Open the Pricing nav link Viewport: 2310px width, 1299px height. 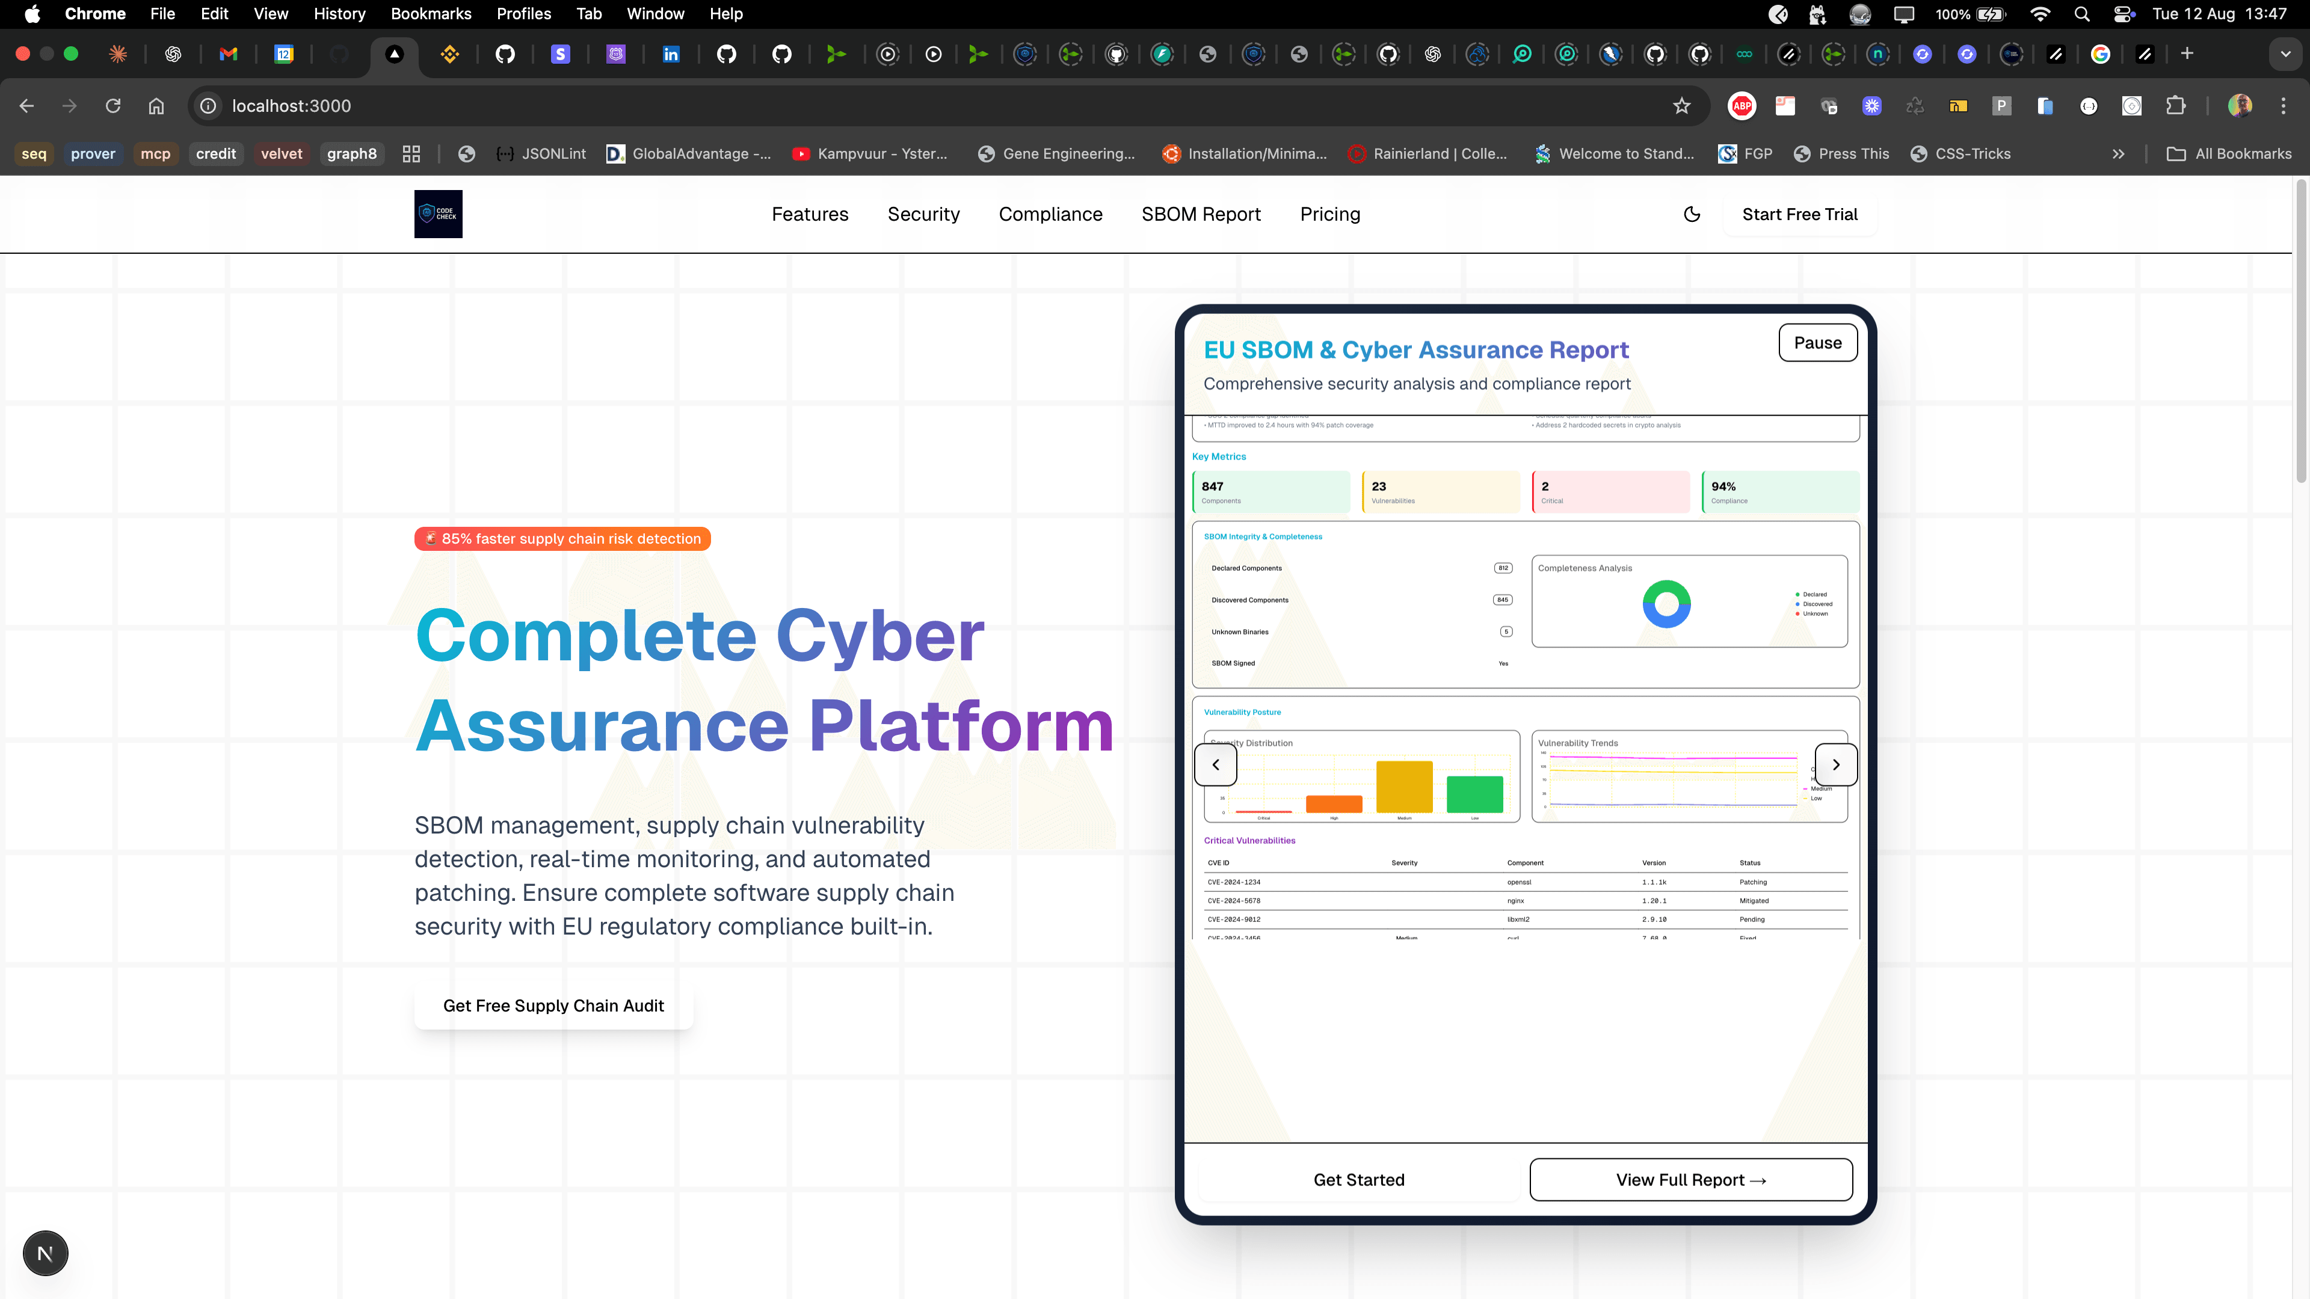pyautogui.click(x=1330, y=214)
